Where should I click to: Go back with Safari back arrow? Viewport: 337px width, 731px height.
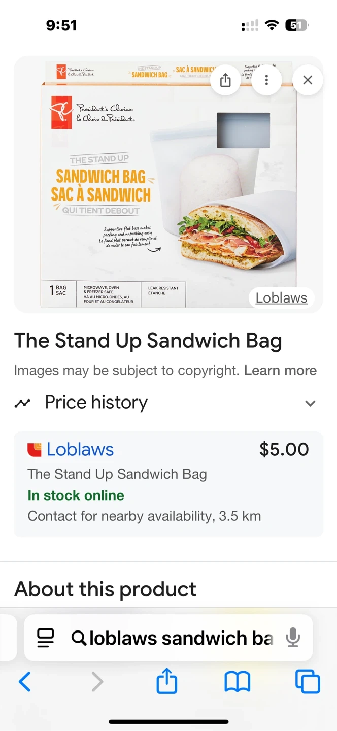point(24,681)
